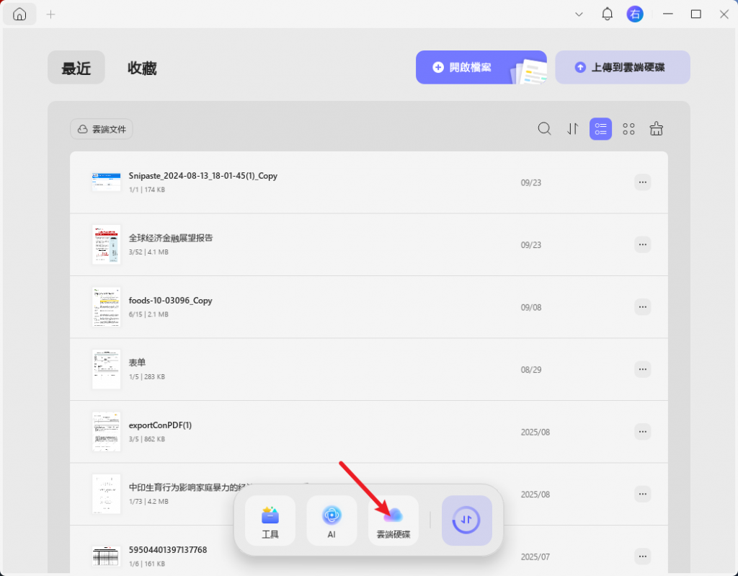The height and width of the screenshot is (576, 738).
Task: Open more options for 595044013971 37768 file
Action: point(642,557)
